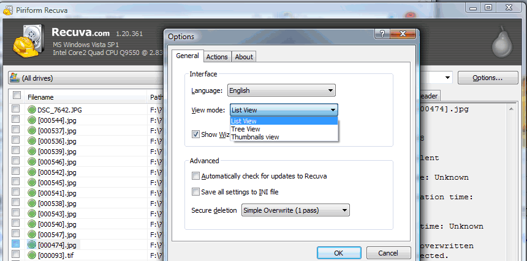Click green status dot for [000541].jpg
Viewport: 527px width, 261px height.
click(x=32, y=193)
